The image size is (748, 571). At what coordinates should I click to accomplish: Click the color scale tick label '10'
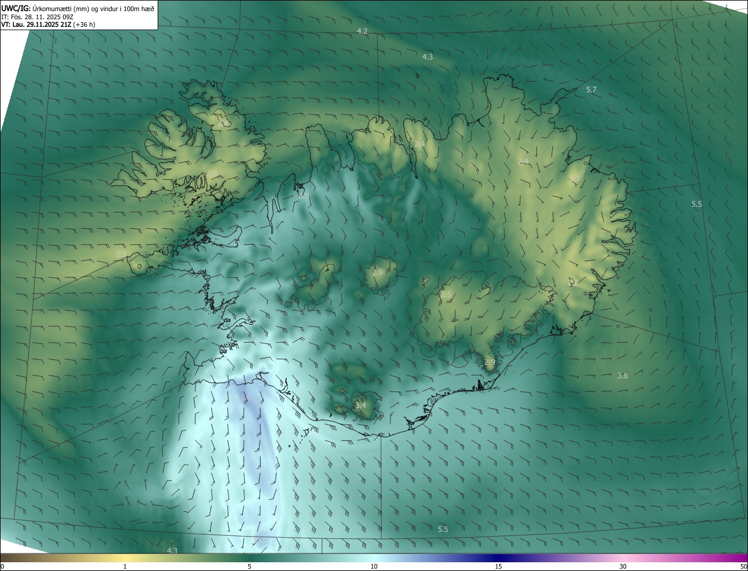pos(374,567)
